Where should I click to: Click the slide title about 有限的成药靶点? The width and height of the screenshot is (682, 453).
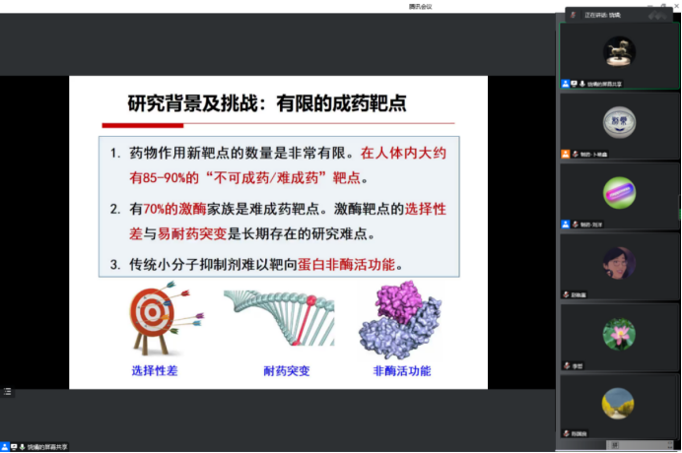click(x=266, y=102)
